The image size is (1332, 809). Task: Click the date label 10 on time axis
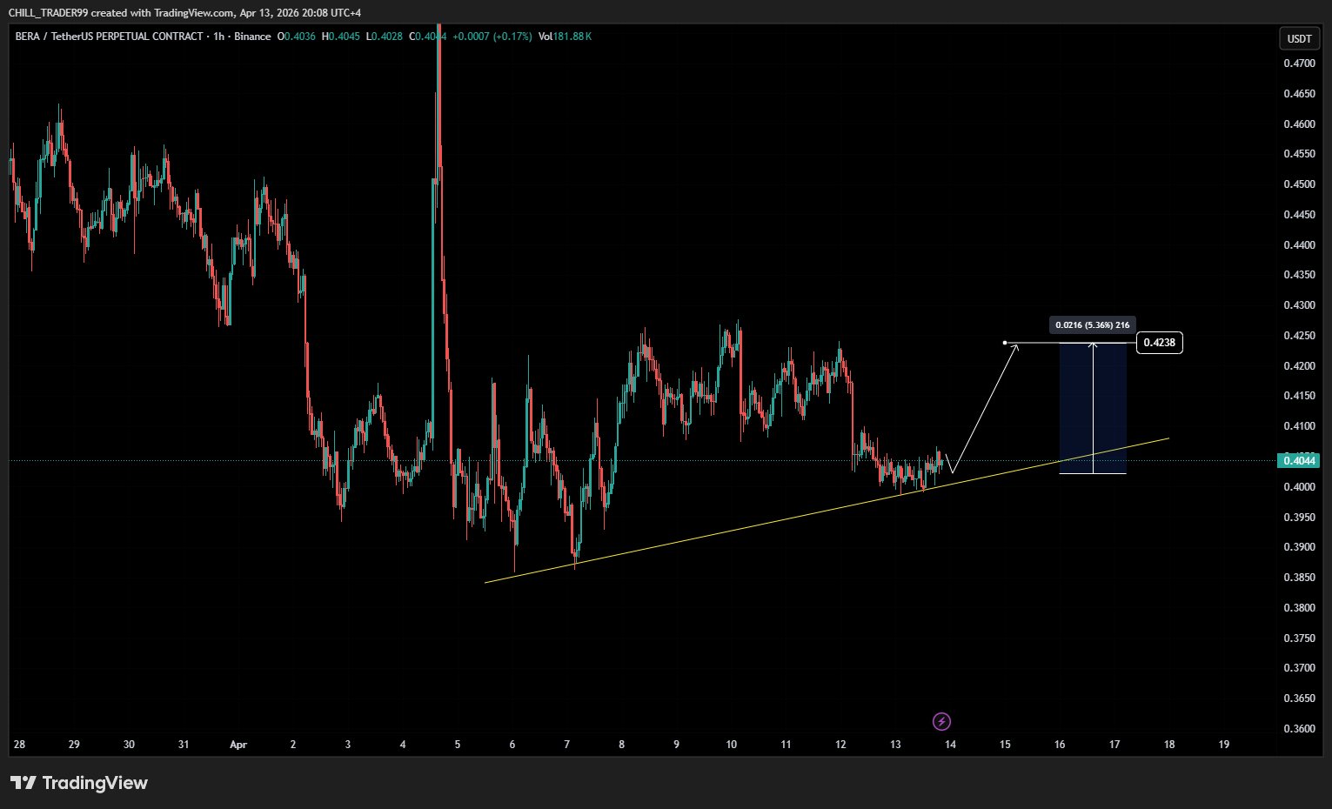tap(731, 745)
